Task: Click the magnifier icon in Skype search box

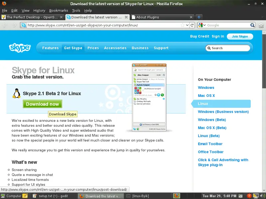Action: [x=209, y=48]
